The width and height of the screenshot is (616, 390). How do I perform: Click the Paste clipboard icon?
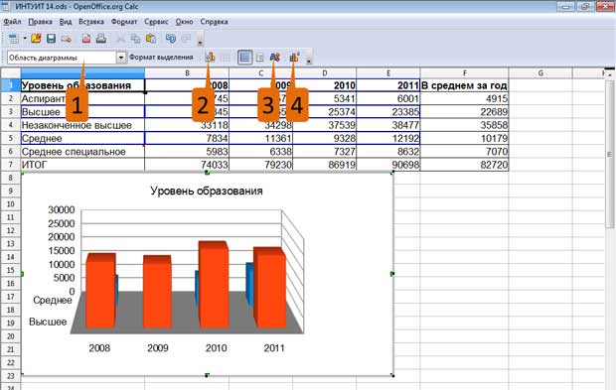[x=151, y=39]
